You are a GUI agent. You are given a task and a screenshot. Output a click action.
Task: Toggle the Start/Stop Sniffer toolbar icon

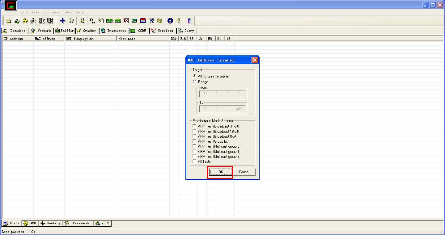[17, 21]
